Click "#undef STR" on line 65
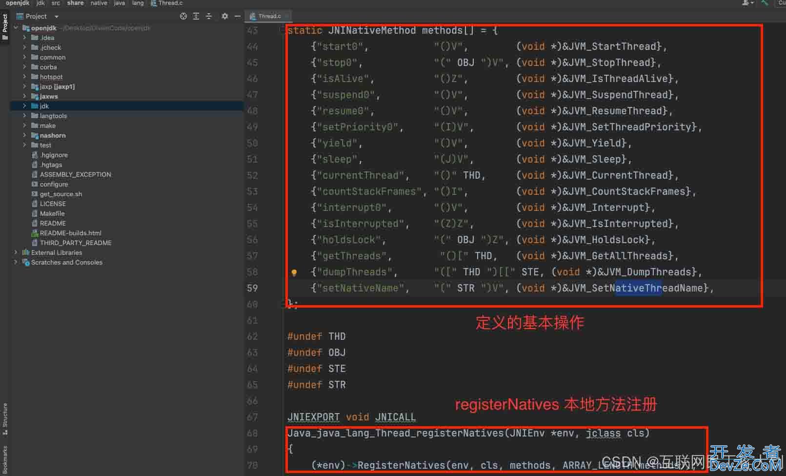This screenshot has width=786, height=476. click(x=316, y=385)
